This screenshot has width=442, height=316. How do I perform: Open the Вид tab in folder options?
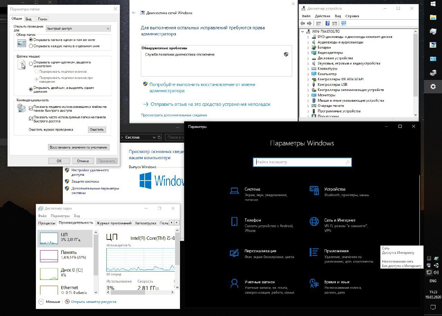[29, 19]
